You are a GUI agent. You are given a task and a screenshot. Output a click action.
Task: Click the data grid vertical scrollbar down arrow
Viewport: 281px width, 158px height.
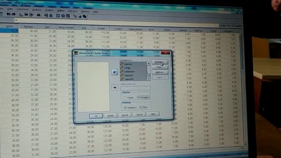tap(245, 144)
